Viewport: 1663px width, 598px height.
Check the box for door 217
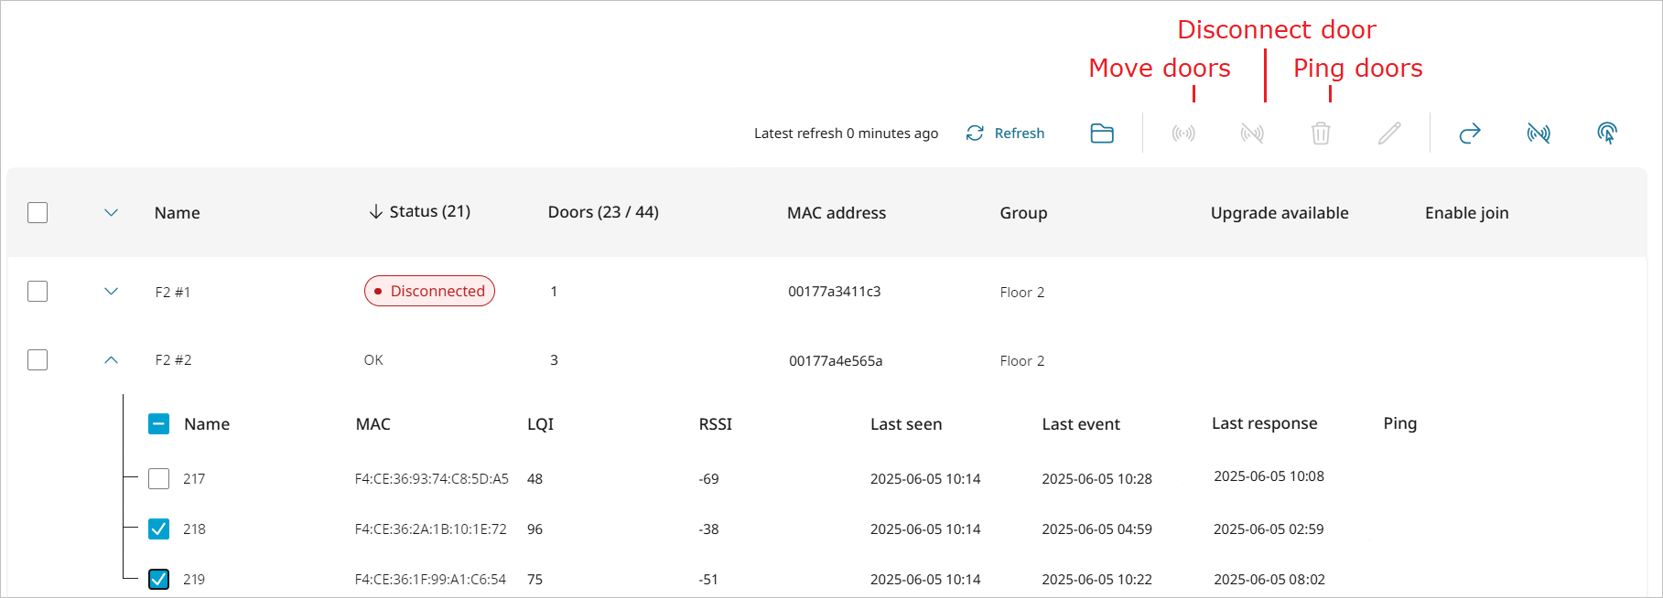tap(159, 479)
